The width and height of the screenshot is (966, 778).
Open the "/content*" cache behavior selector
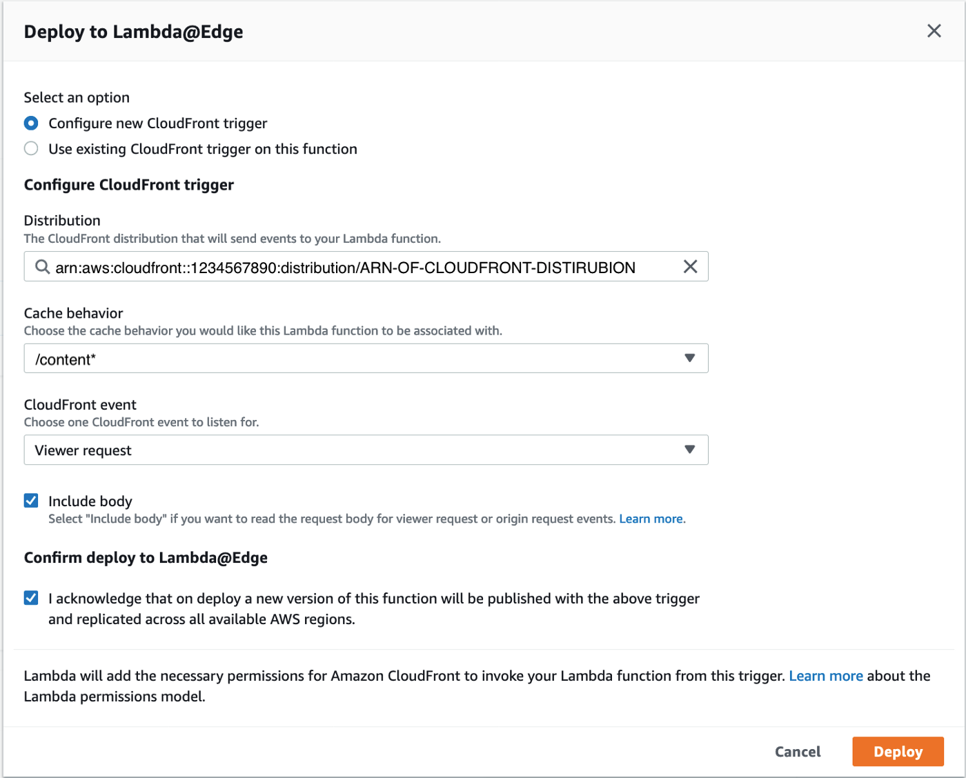pyautogui.click(x=366, y=358)
